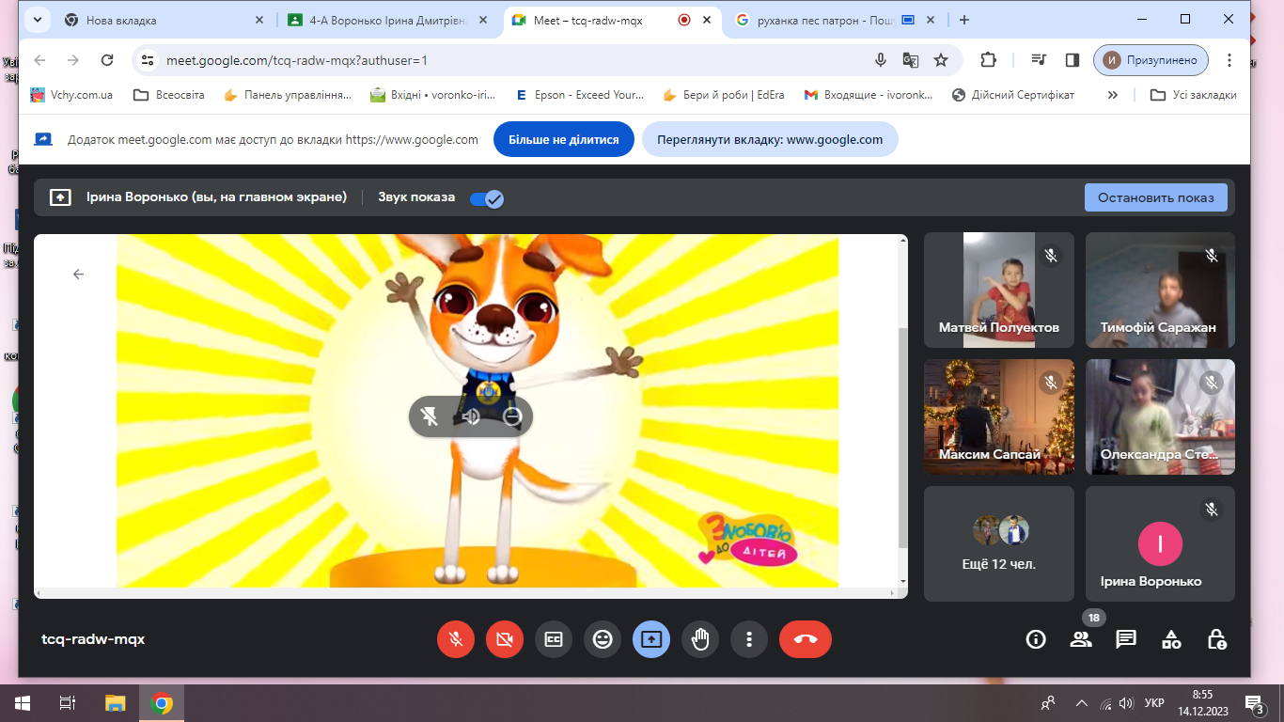Viewport: 1284px width, 722px height.
Task: Open Task View on taskbar
Action: 68,703
